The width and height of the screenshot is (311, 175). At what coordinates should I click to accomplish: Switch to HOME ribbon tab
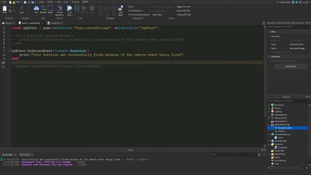tap(41, 2)
